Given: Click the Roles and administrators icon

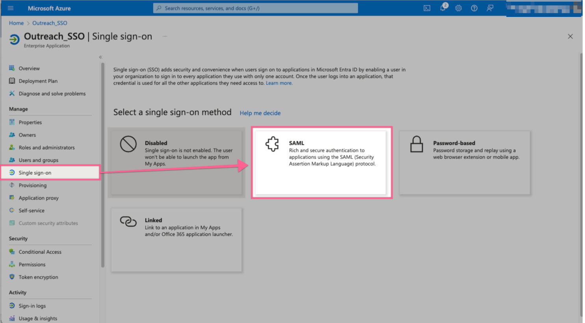Looking at the screenshot, I should tap(12, 147).
